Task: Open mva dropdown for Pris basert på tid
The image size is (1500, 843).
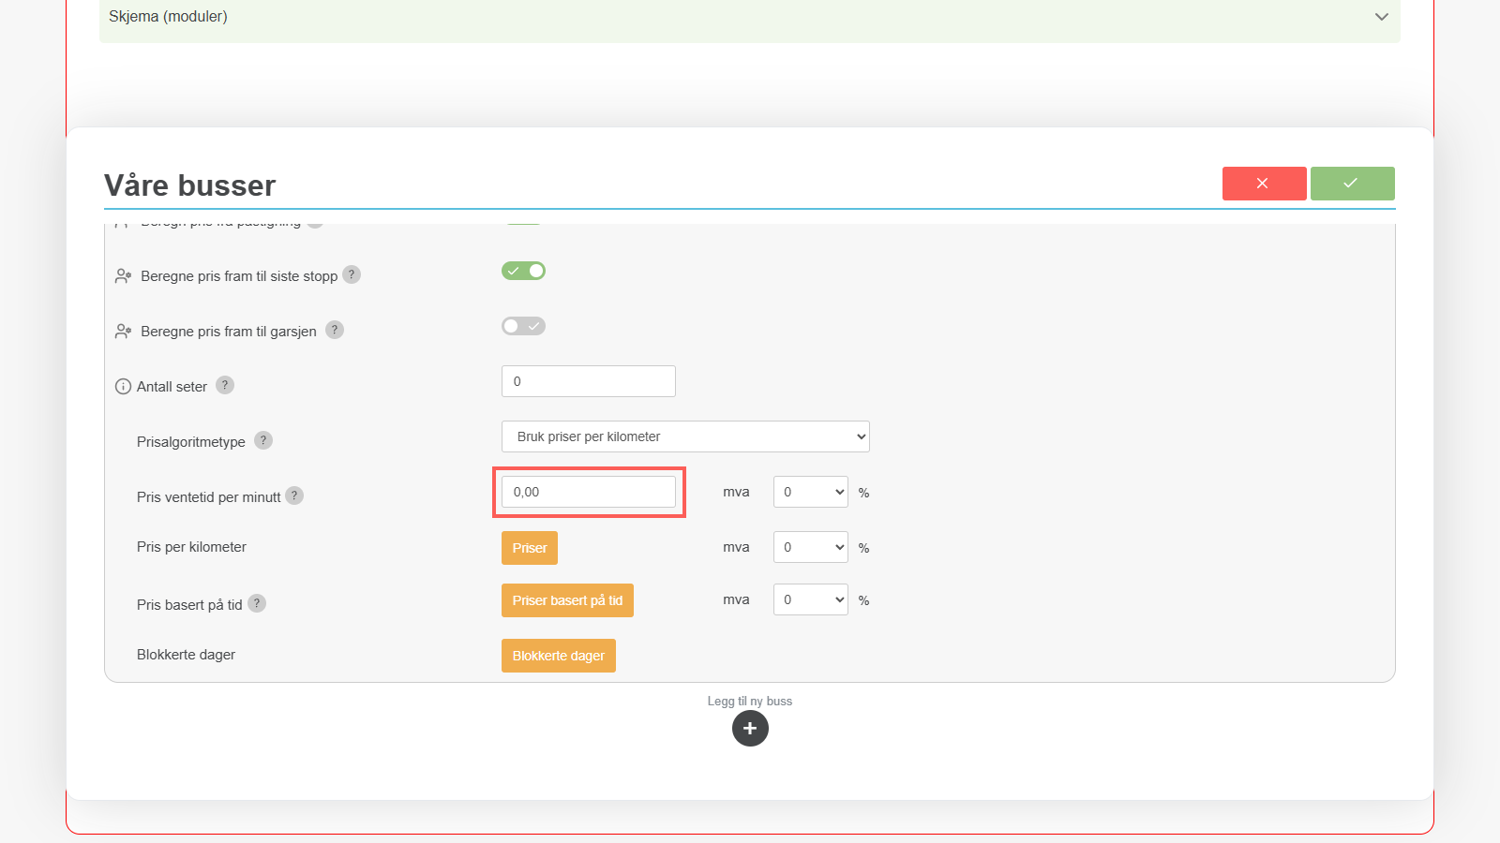Action: click(811, 599)
